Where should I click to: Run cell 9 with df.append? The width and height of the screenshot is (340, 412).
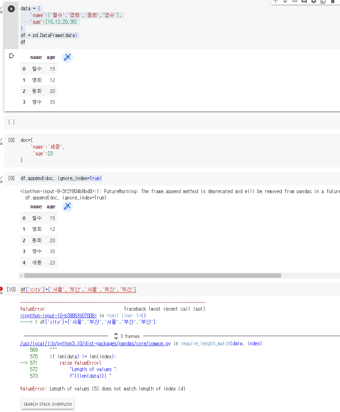pyautogui.click(x=11, y=178)
